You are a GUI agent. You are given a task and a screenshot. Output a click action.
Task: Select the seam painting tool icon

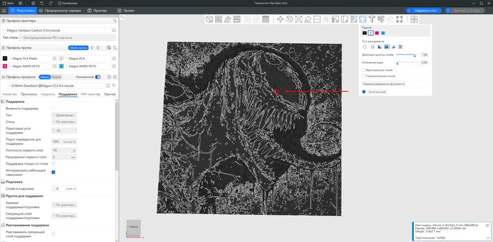345,20
